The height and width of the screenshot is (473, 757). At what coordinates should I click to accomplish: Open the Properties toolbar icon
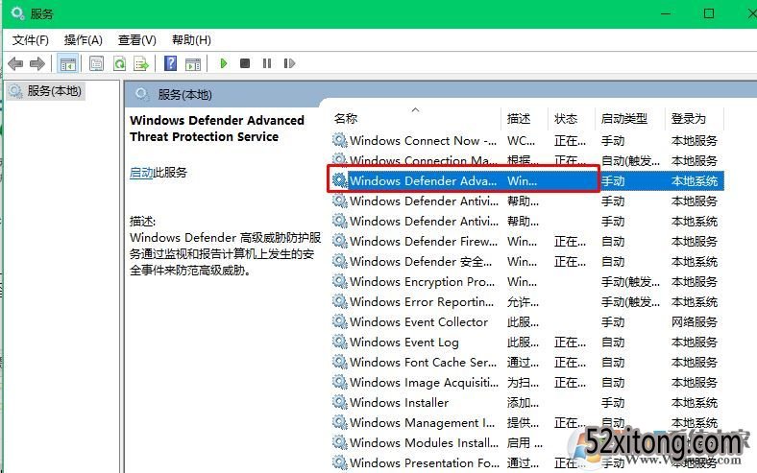click(97, 63)
